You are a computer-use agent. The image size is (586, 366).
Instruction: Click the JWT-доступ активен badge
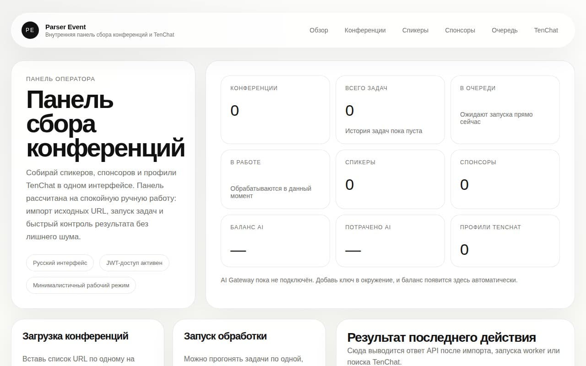pos(134,263)
